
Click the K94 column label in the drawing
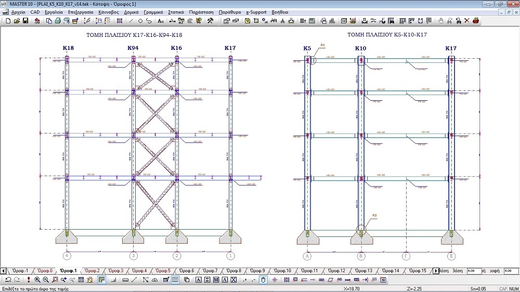[x=133, y=48]
